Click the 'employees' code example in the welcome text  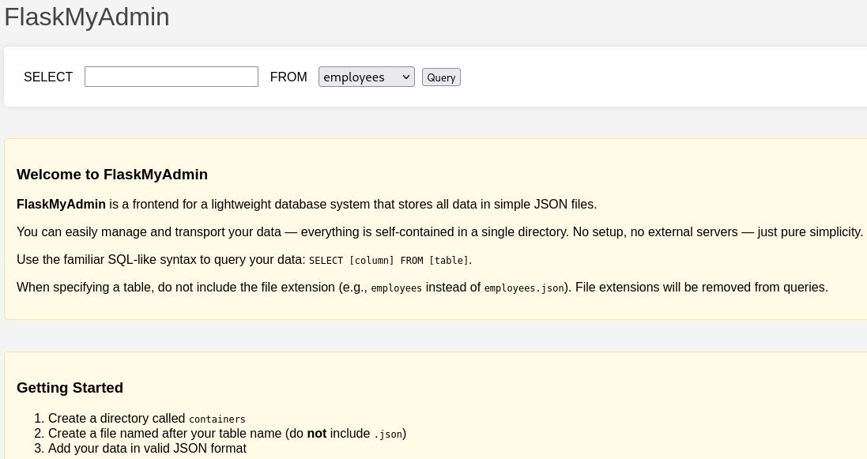coord(396,288)
